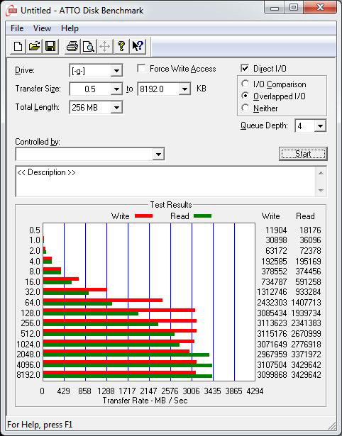Start the benchmark with Start button
Screen dimensions: 342x436
[x=303, y=154]
